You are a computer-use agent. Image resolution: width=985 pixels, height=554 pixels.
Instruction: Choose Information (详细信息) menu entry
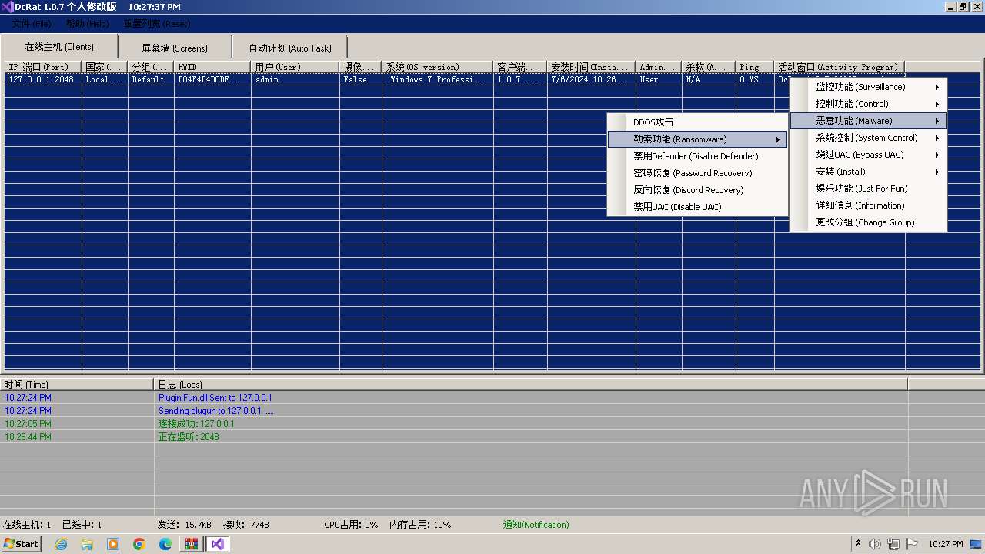click(868, 205)
